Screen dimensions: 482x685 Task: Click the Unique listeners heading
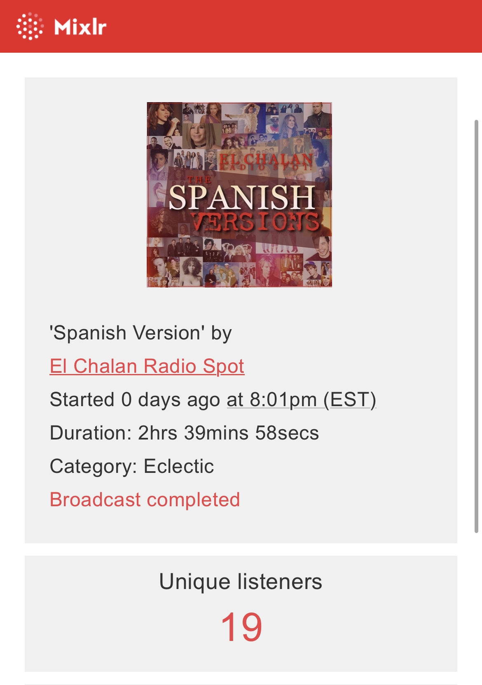click(x=241, y=582)
